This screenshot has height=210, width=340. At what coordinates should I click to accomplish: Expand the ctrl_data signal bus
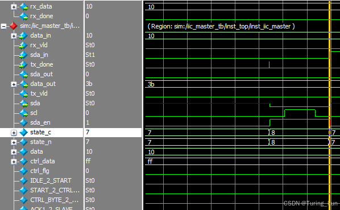coord(14,162)
